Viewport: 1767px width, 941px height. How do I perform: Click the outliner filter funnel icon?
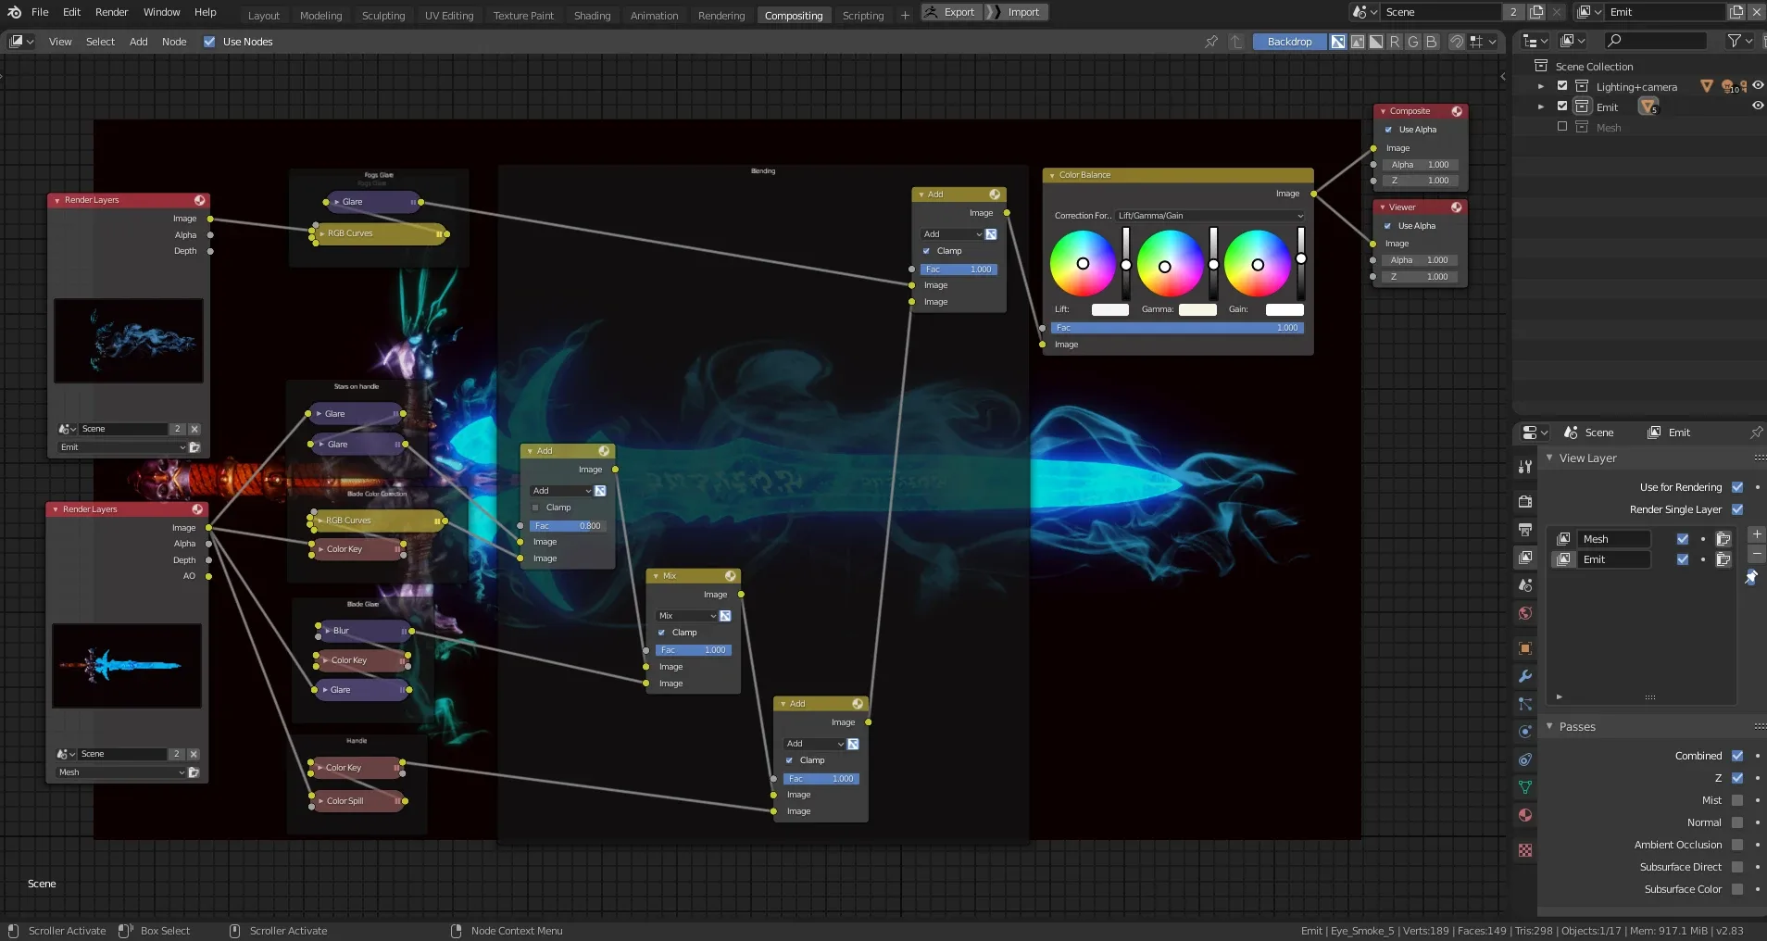coord(1734,41)
